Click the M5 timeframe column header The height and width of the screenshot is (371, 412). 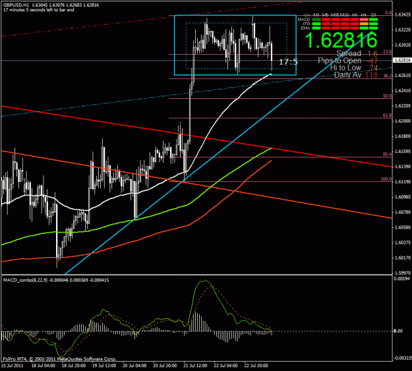click(x=325, y=15)
